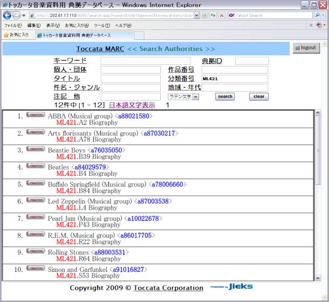Click the results list scroll down arrow

point(318,277)
